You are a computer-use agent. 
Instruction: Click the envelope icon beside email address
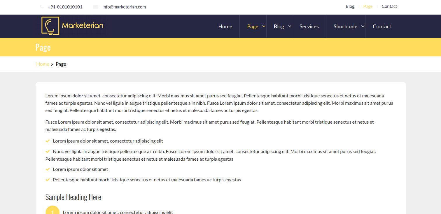click(96, 7)
